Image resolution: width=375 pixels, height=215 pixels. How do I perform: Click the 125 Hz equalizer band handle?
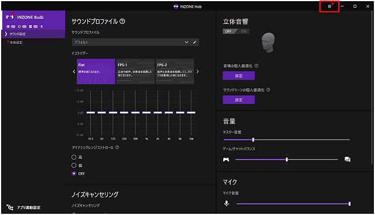[113, 113]
